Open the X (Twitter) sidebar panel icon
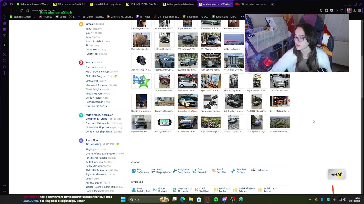Screen dimensions: 364x204 pyautogui.click(x=5, y=45)
